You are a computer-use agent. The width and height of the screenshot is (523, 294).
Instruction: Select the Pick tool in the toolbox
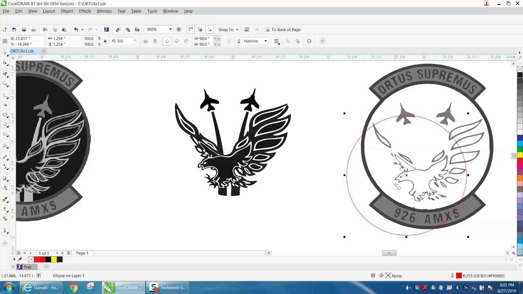coord(5,53)
